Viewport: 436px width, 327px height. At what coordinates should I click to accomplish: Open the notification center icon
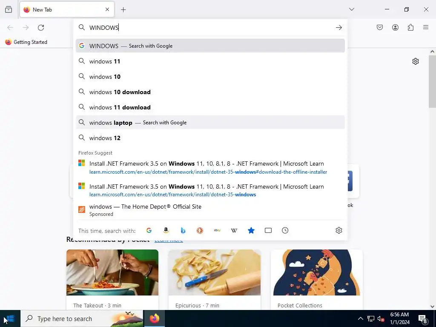click(423, 319)
